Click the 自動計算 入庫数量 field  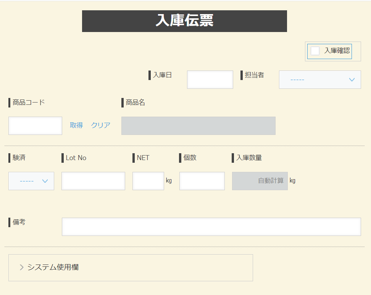260,181
